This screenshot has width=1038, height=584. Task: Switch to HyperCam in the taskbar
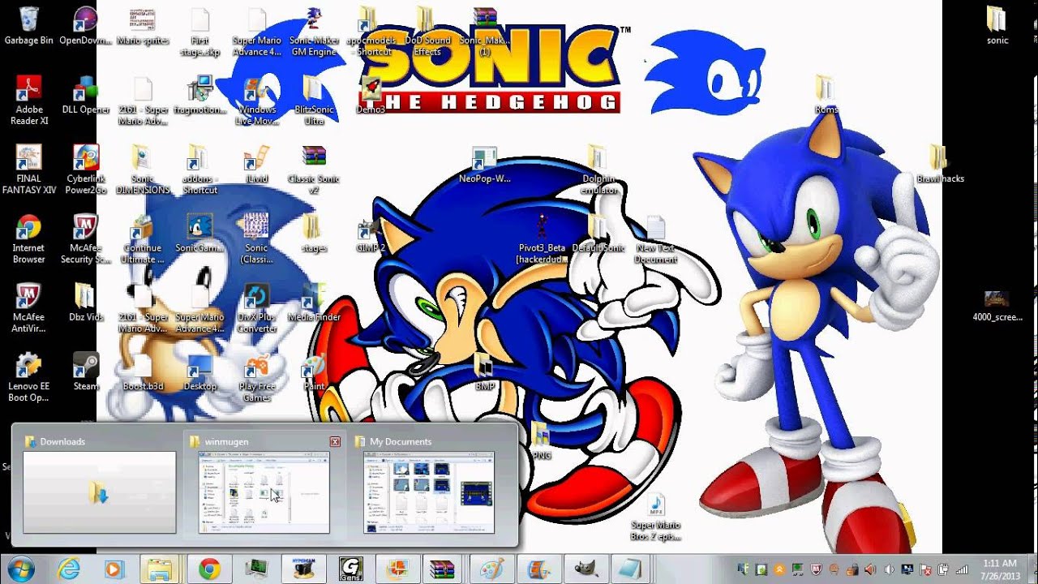click(304, 569)
